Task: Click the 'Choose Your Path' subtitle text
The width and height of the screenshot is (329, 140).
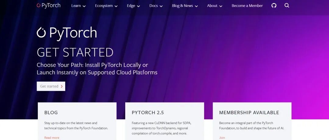Action: (x=97, y=69)
